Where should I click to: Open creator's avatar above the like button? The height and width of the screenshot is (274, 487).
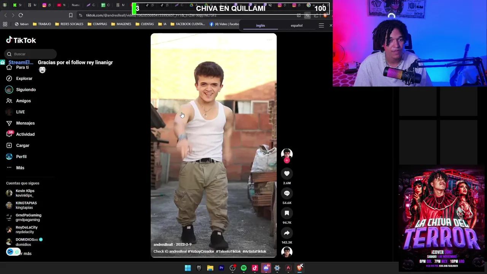pos(287,154)
